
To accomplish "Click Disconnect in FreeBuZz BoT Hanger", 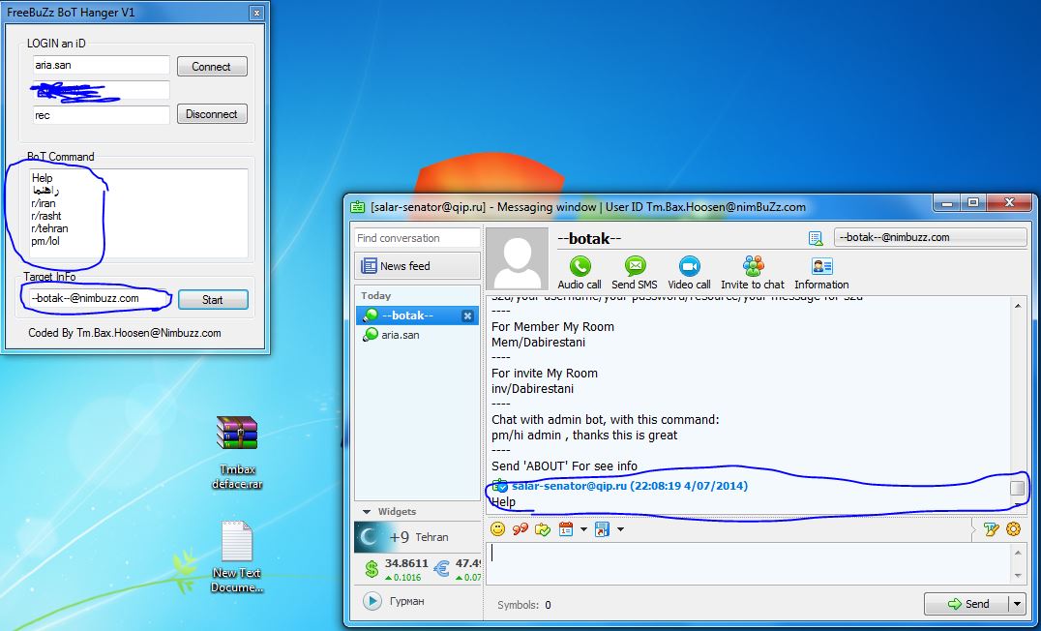I will point(212,114).
